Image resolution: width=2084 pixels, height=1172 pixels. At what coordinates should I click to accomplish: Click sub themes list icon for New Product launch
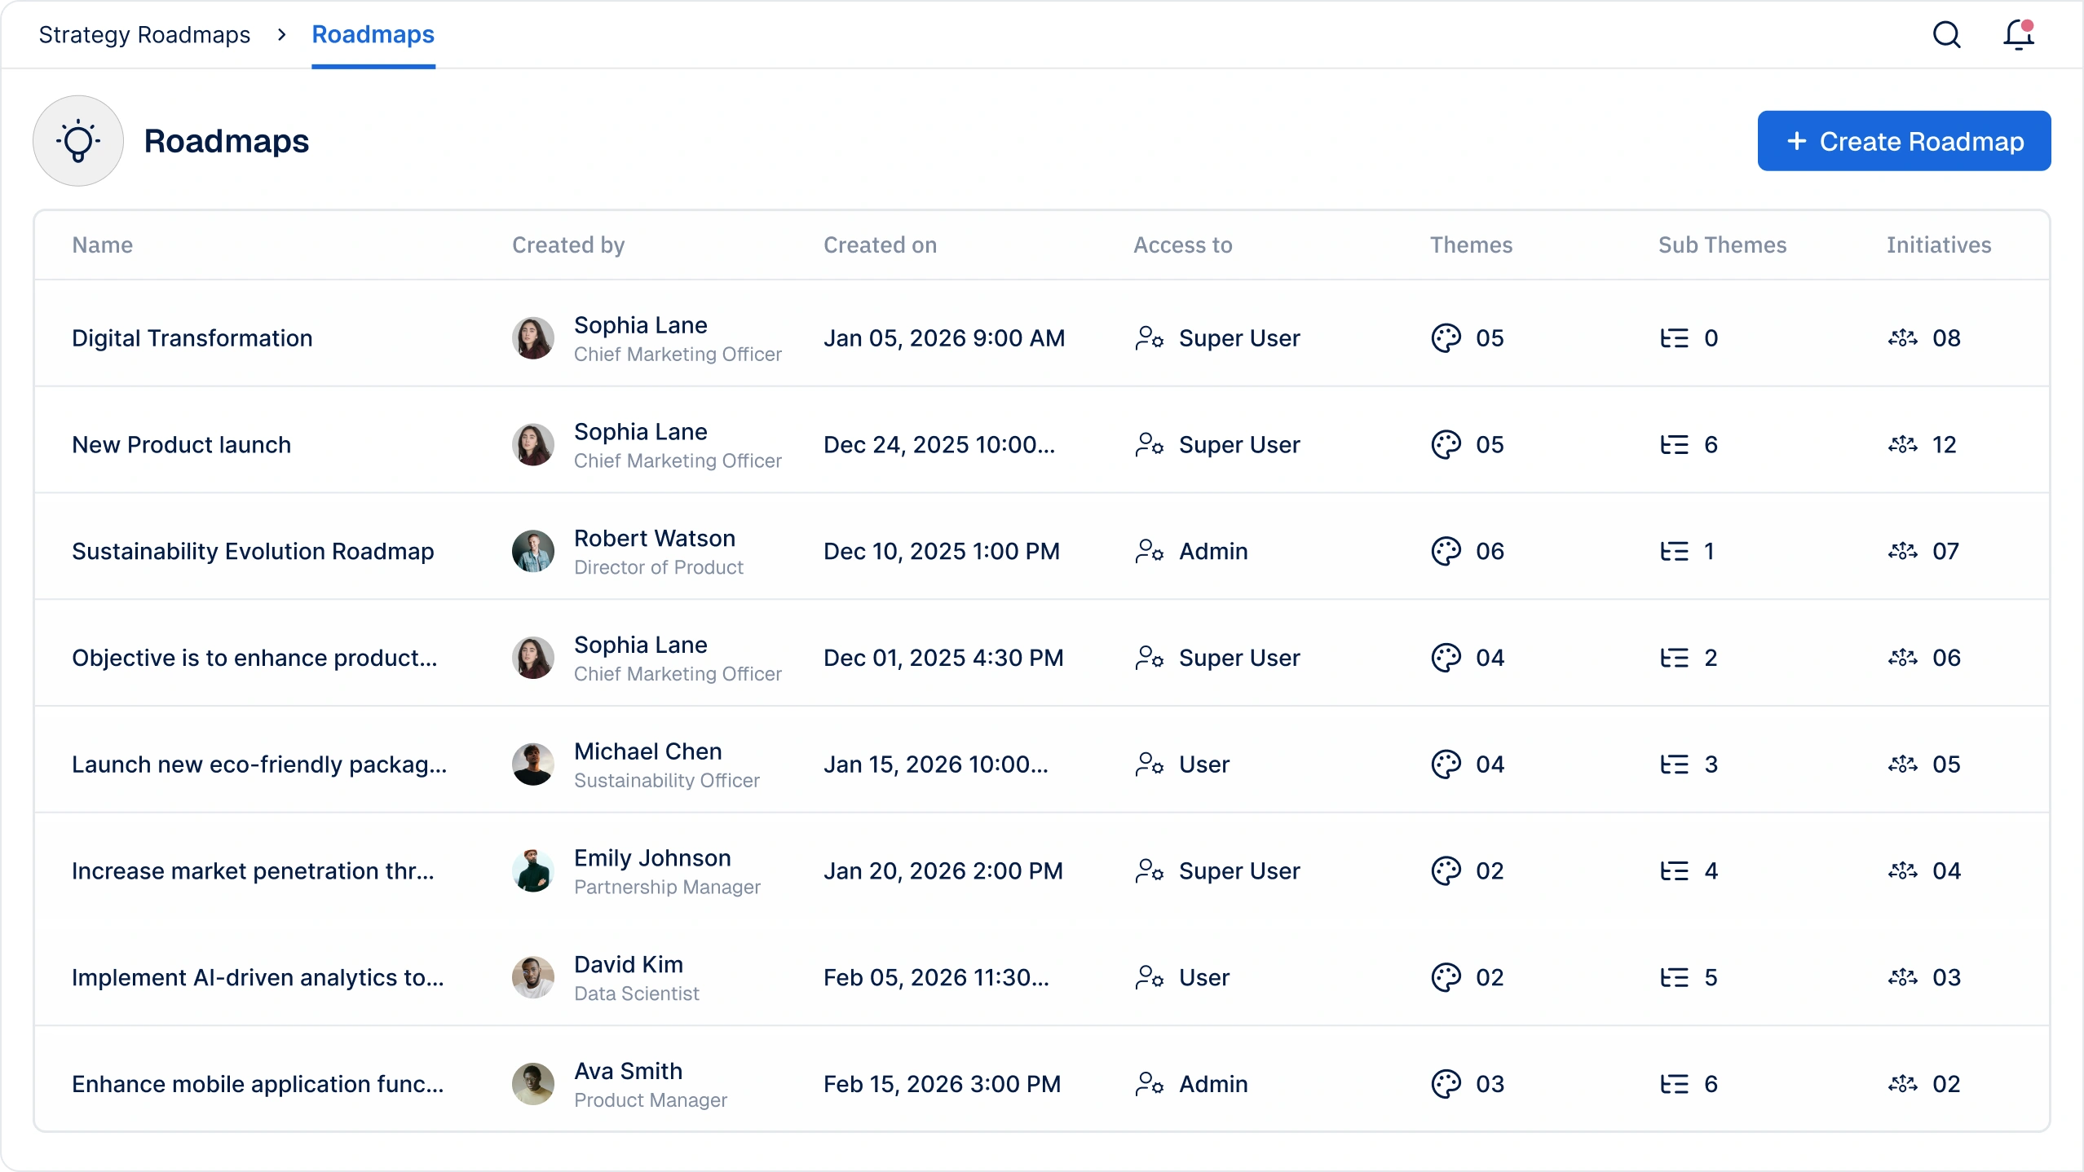pyautogui.click(x=1674, y=445)
